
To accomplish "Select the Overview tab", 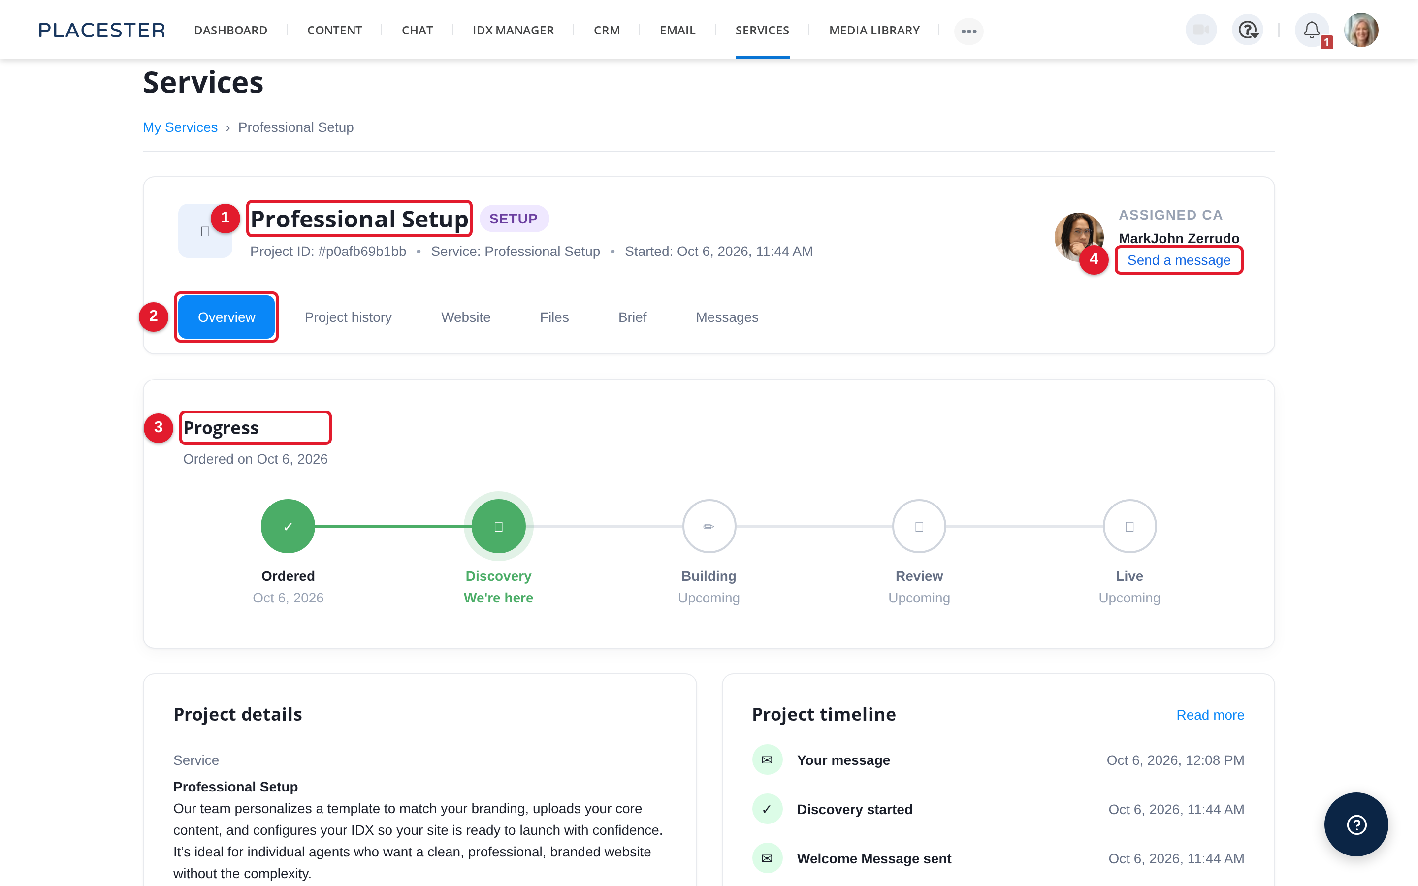I will coord(226,317).
